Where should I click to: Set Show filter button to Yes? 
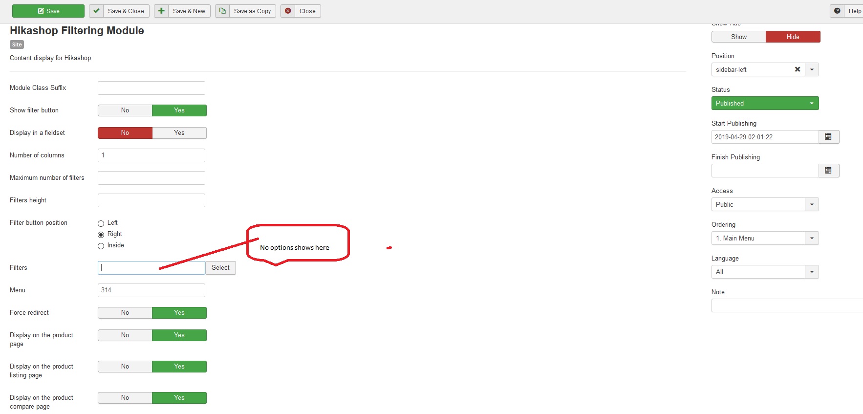click(179, 110)
